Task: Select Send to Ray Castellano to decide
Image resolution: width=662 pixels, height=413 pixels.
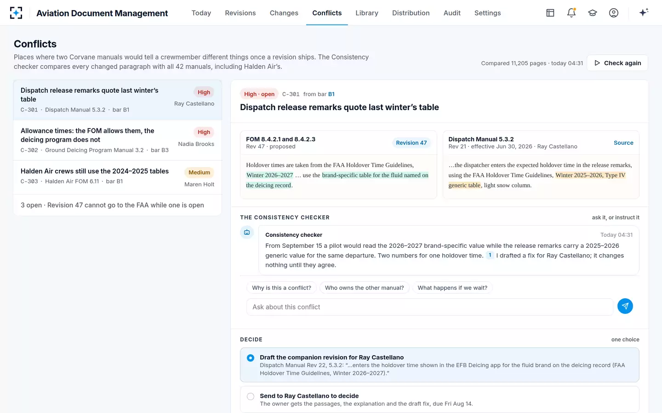Action: pos(439,399)
